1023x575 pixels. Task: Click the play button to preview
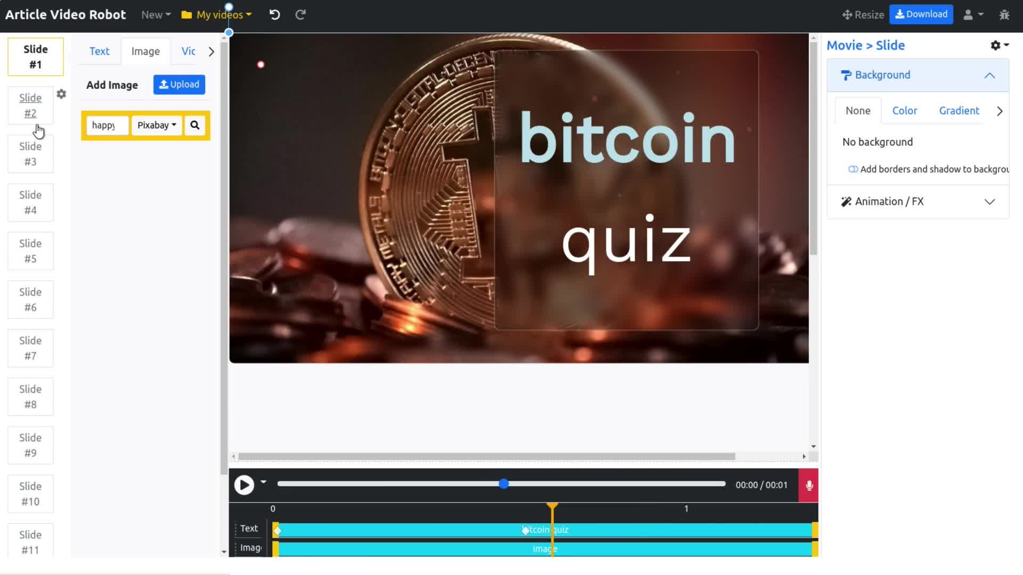[x=245, y=485]
